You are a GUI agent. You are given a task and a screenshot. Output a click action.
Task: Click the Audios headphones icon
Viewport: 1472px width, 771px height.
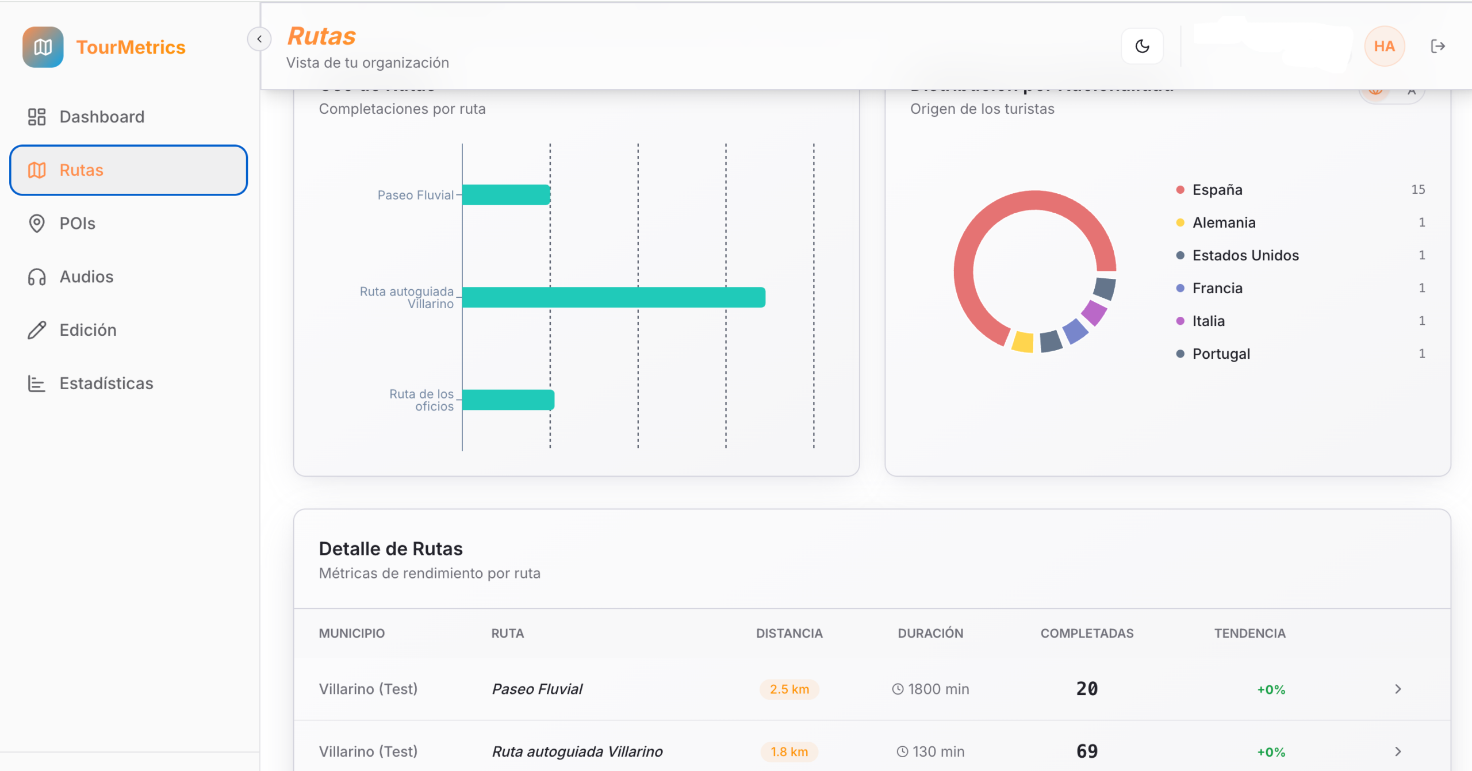[x=37, y=277]
